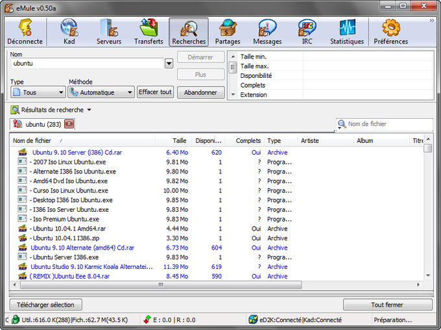Click the upload/download arrows status icon
The height and width of the screenshot is (330, 441).
pyautogui.click(x=147, y=320)
